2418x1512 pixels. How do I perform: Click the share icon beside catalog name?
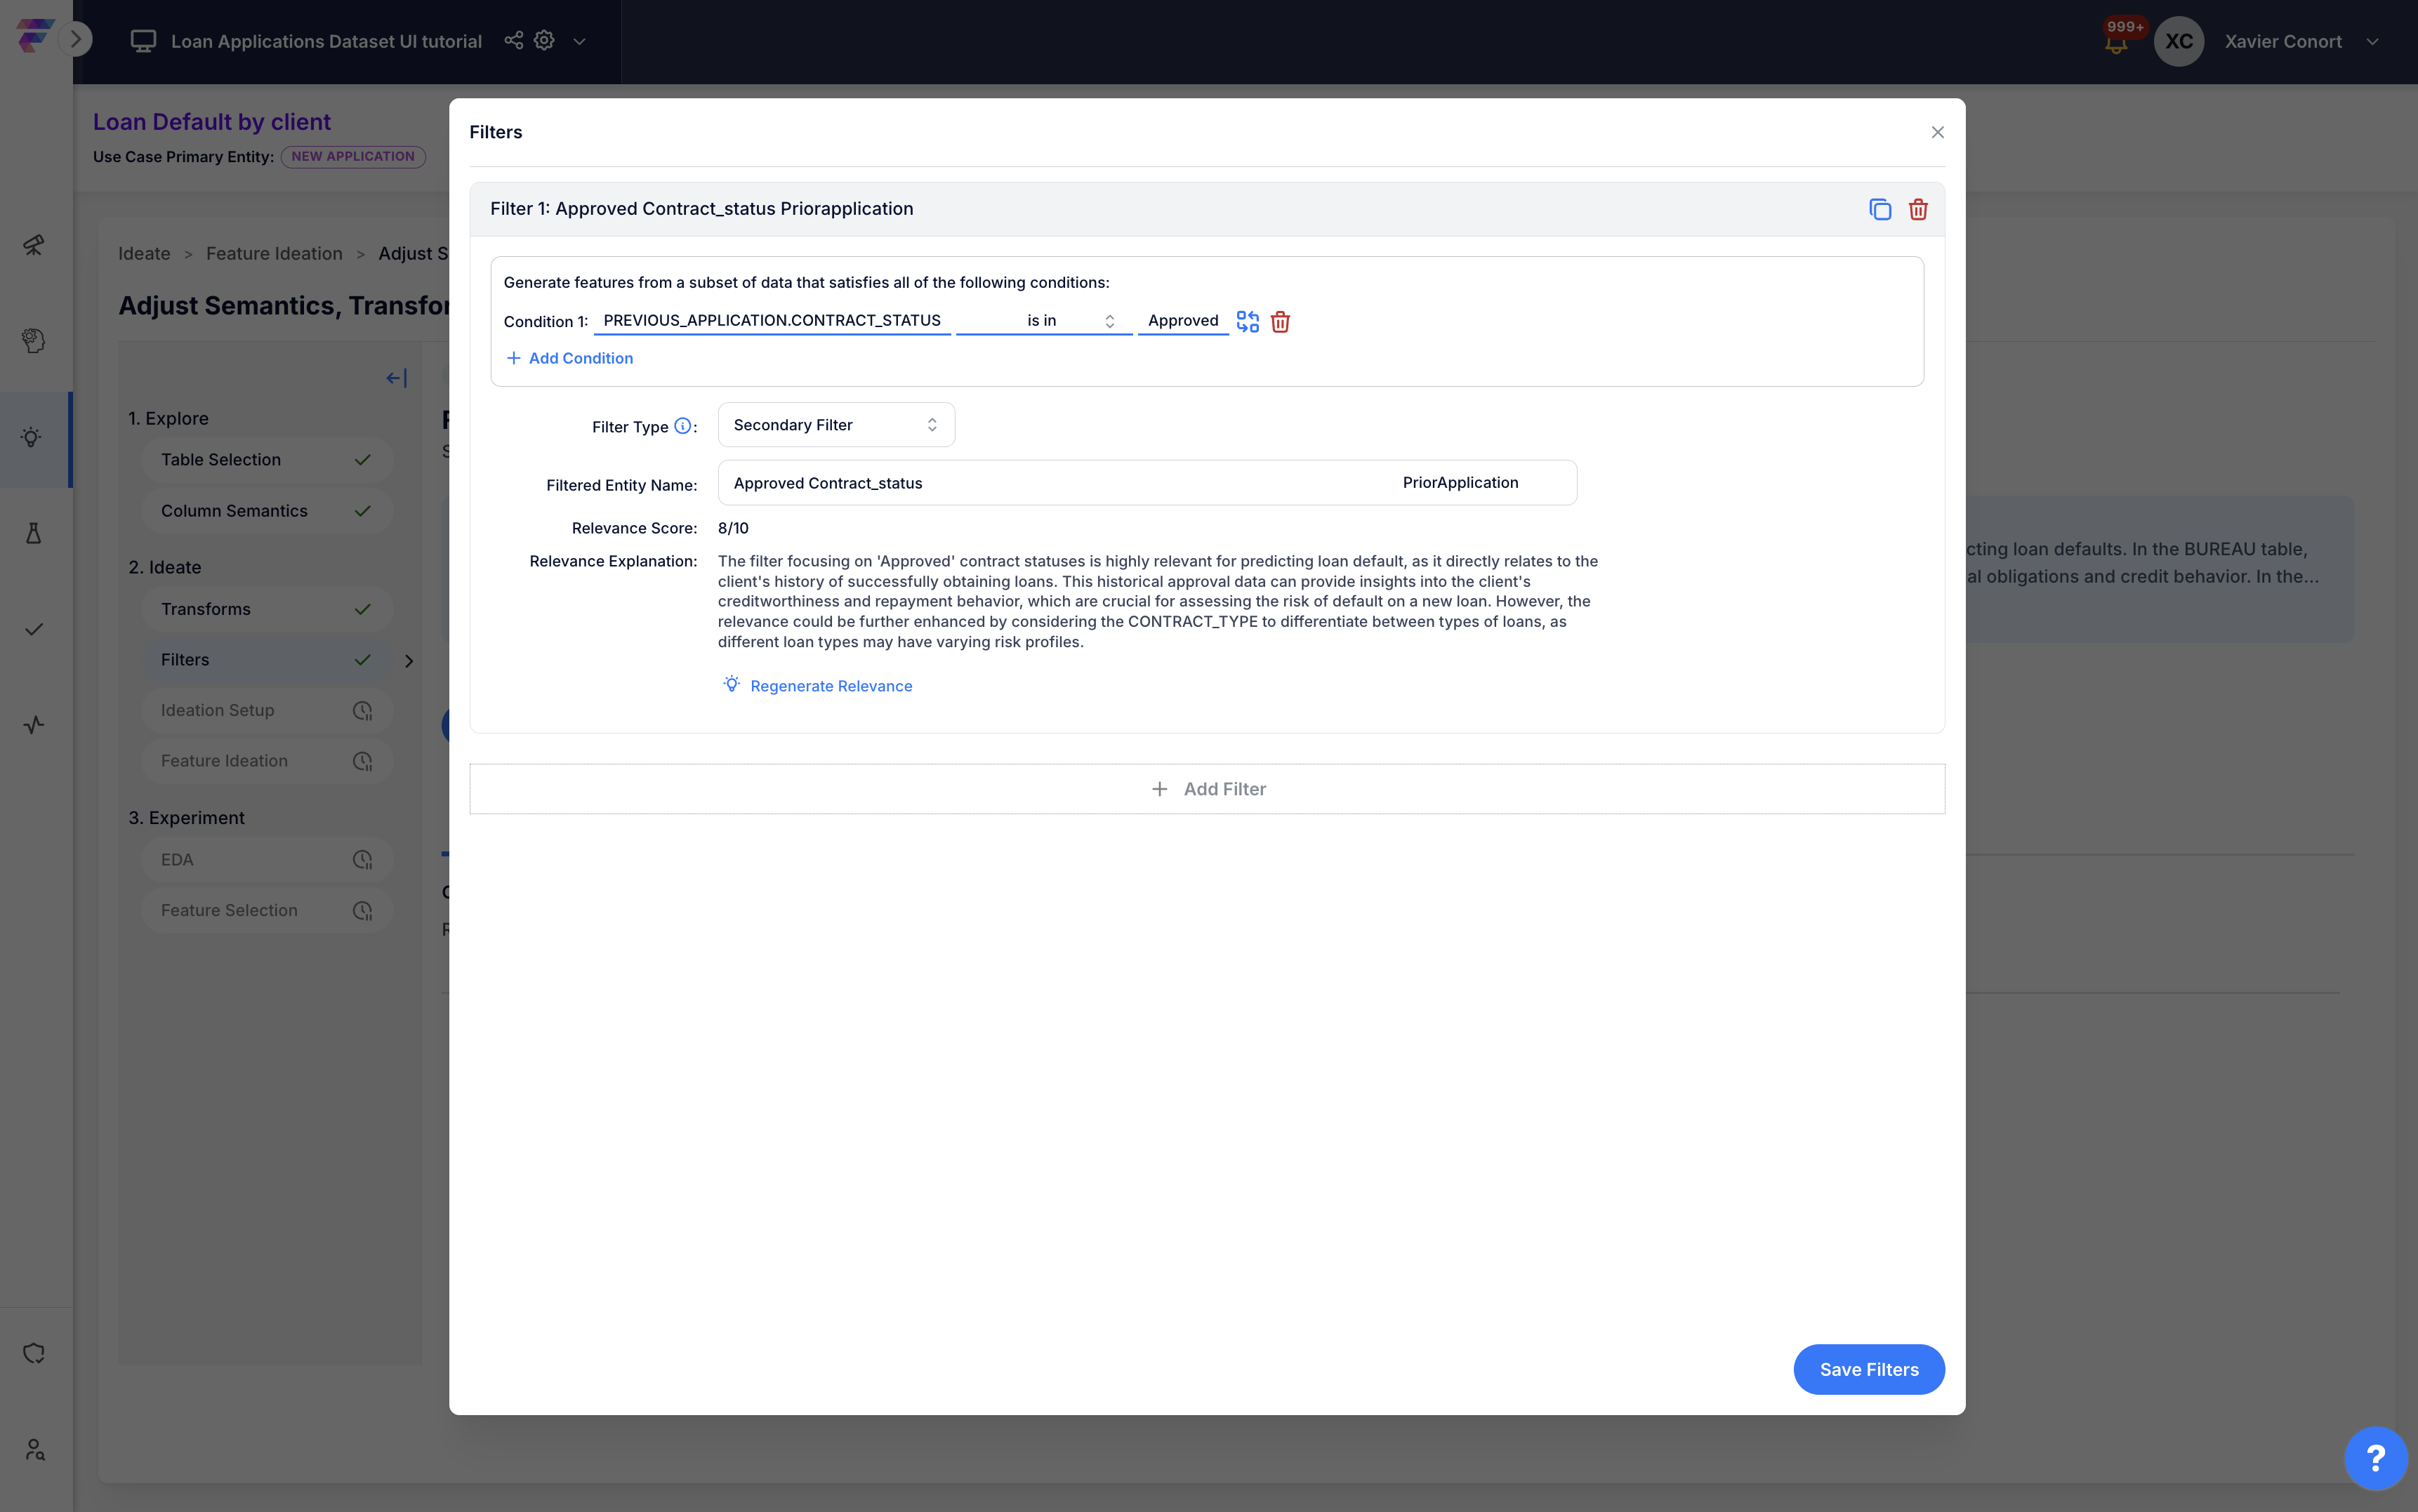513,41
